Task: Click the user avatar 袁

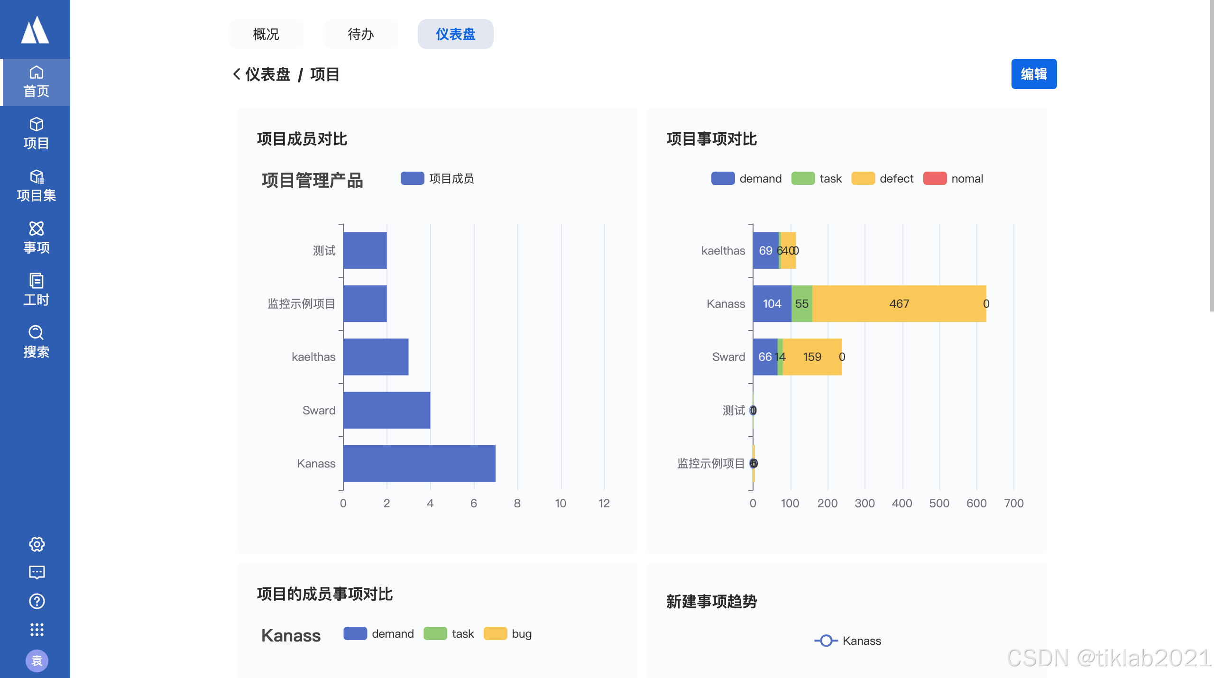Action: 37,660
